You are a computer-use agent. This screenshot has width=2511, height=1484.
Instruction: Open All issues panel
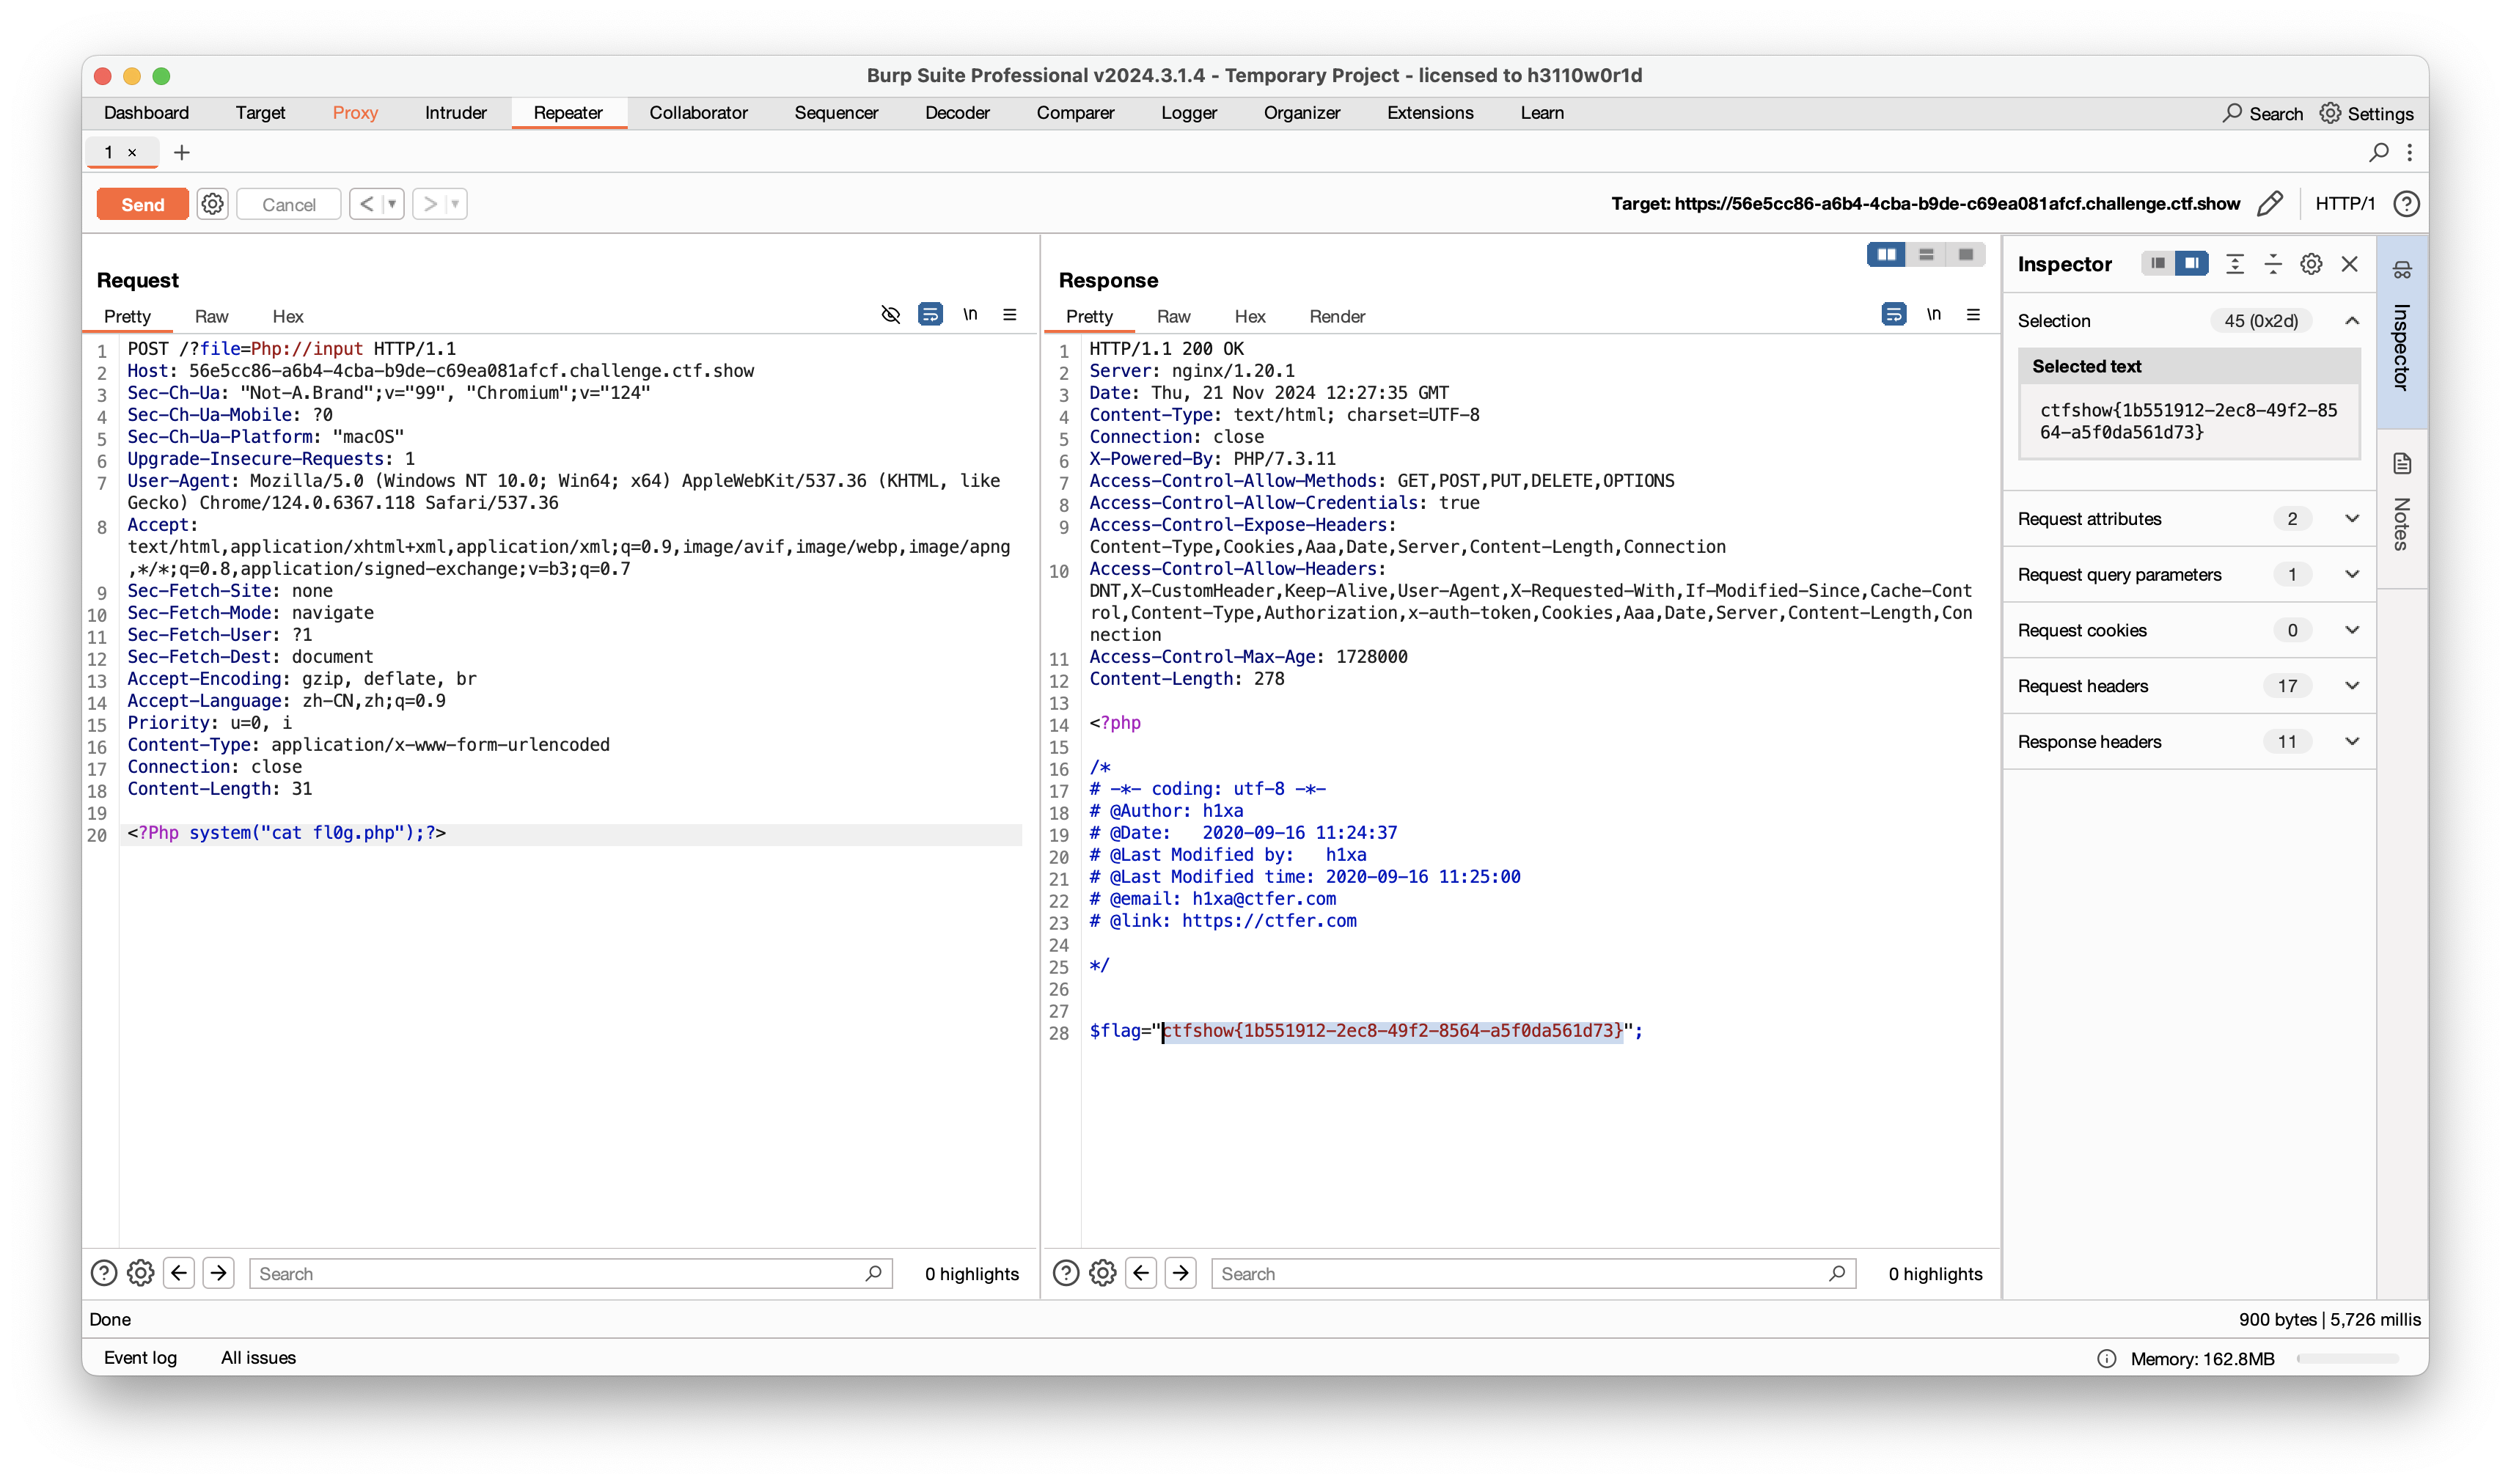[x=258, y=1357]
